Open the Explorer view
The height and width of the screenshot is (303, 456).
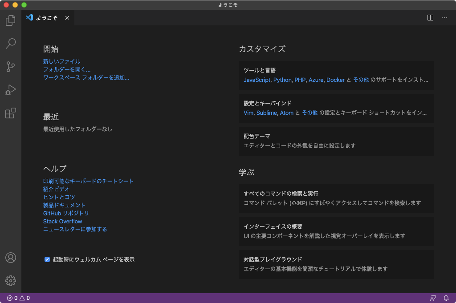click(x=10, y=20)
